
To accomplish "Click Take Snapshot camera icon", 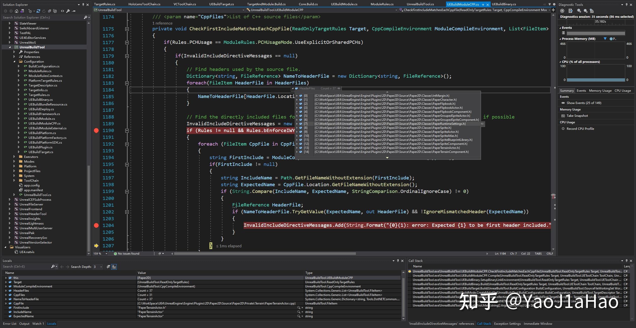I will point(563,116).
